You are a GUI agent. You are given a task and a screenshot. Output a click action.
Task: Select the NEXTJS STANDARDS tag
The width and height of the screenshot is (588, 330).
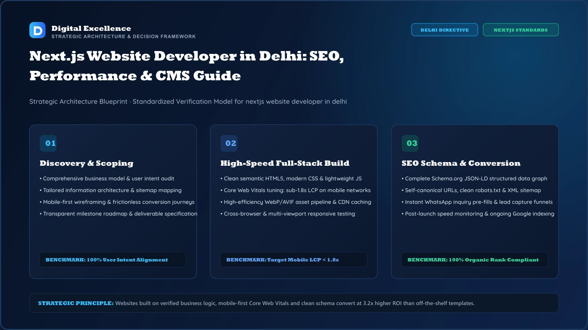(x=521, y=30)
